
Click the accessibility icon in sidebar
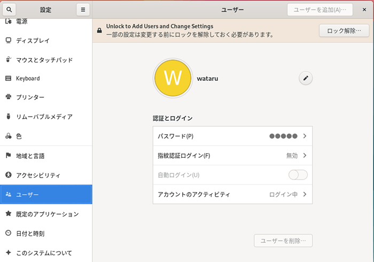(x=8, y=175)
